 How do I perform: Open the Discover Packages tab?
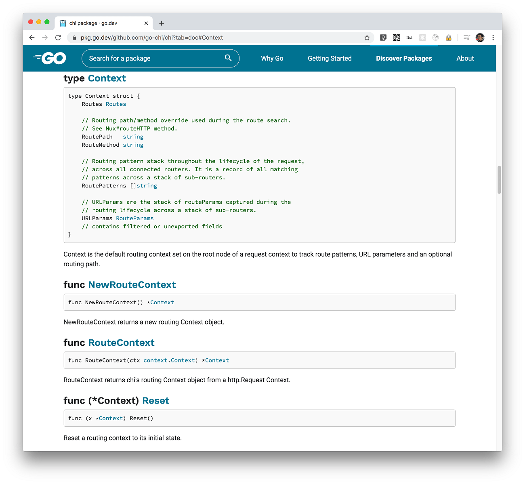[x=404, y=58]
